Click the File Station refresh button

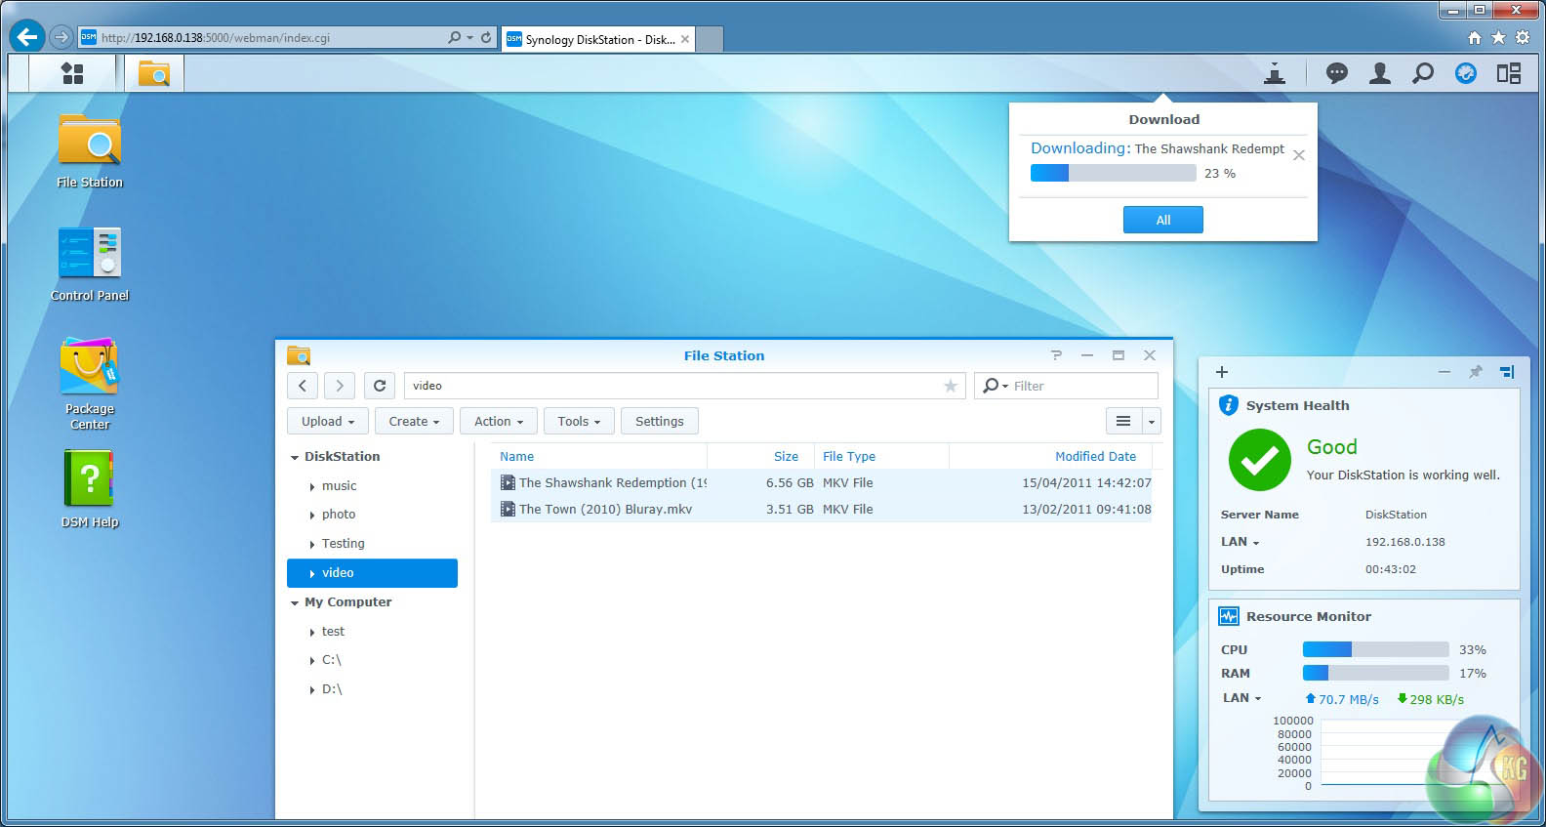(x=380, y=386)
